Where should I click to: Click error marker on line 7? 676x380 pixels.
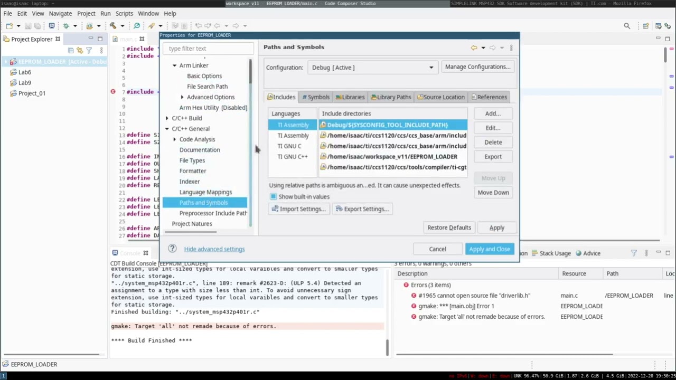(112, 92)
